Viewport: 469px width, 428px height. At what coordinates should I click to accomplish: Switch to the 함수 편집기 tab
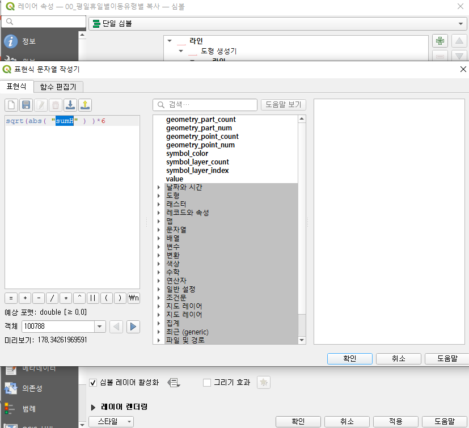[58, 87]
